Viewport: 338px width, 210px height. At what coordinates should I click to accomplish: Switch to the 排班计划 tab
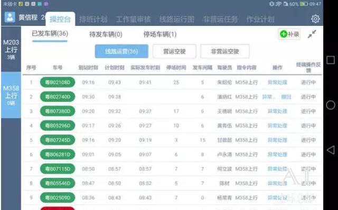pyautogui.click(x=93, y=20)
